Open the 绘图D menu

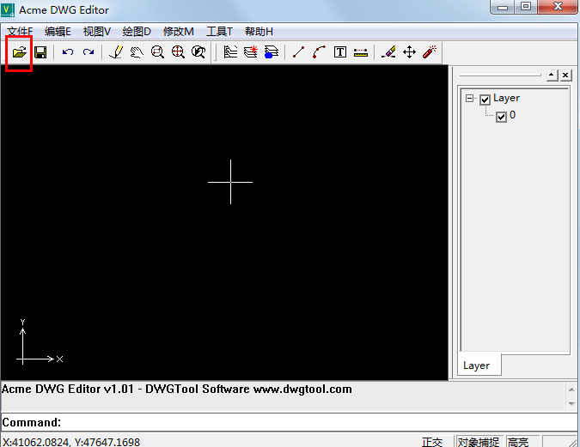click(137, 32)
